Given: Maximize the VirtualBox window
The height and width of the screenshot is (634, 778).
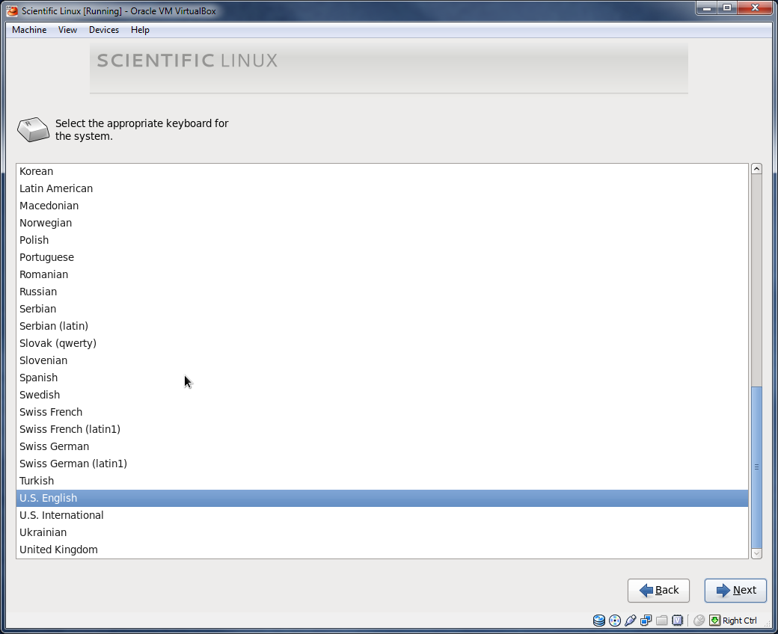Looking at the screenshot, I should coord(727,8).
